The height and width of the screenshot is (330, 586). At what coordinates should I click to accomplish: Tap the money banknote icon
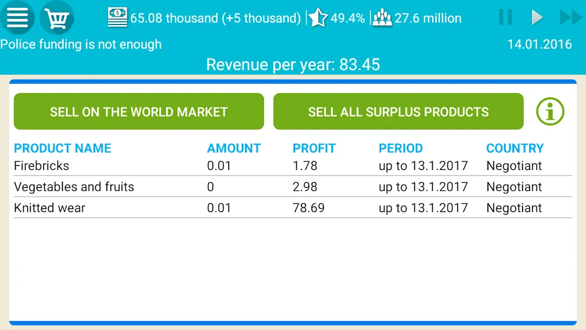click(118, 18)
